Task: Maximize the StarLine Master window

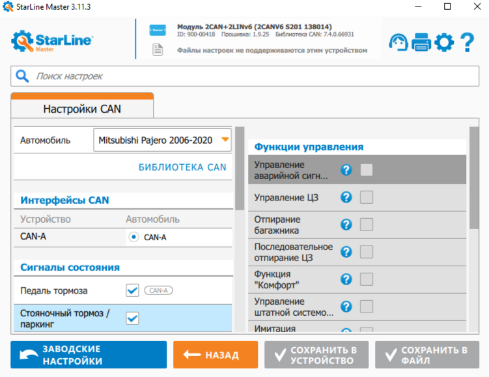Action: pos(447,7)
